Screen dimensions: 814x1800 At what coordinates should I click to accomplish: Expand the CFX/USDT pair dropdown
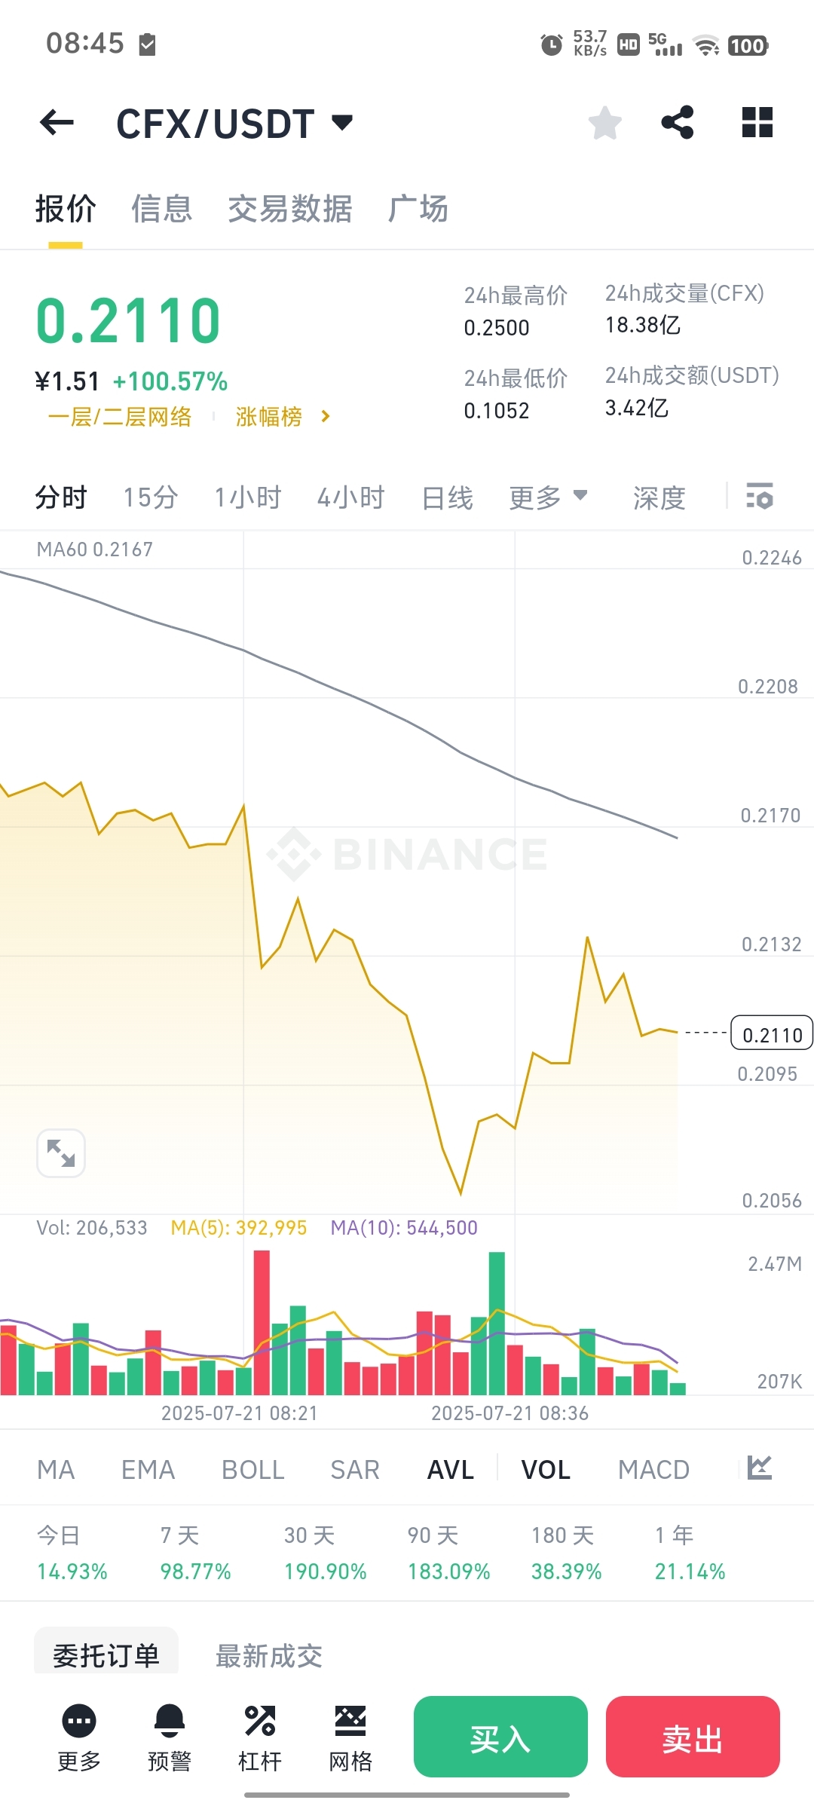click(342, 122)
